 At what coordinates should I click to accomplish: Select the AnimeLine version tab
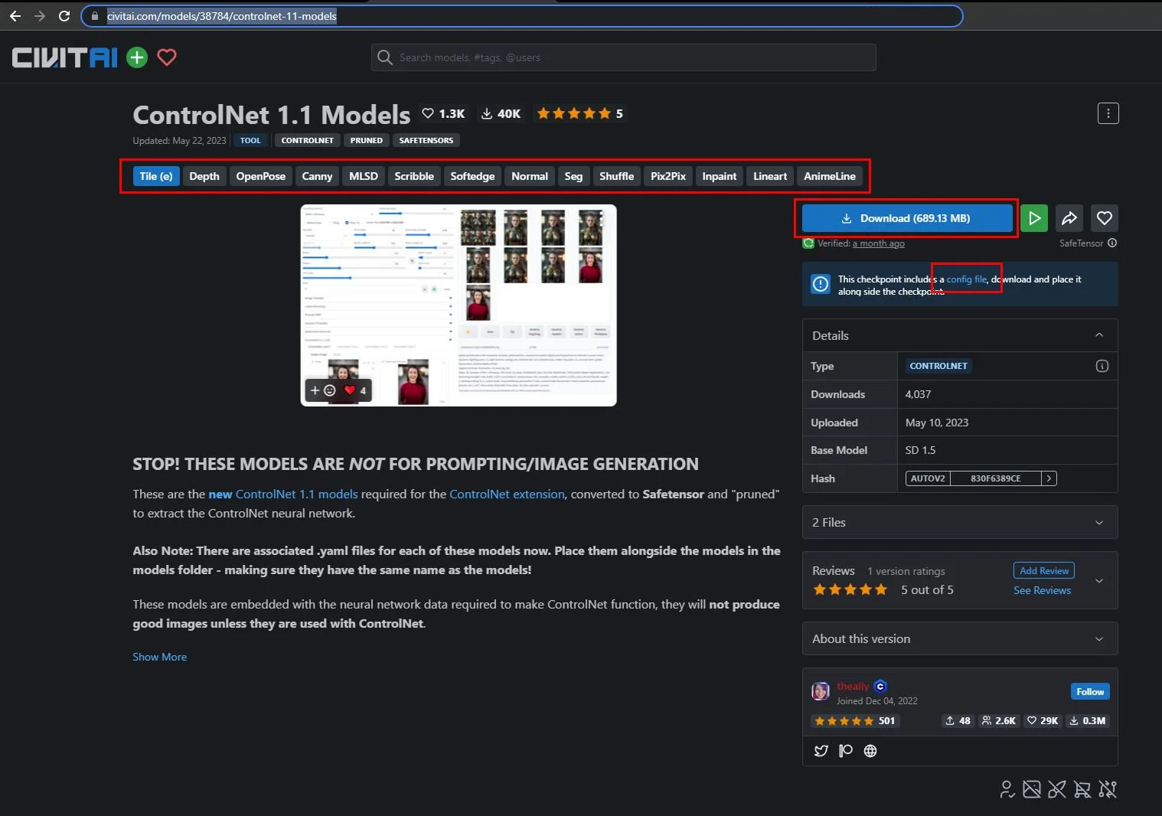click(x=830, y=176)
